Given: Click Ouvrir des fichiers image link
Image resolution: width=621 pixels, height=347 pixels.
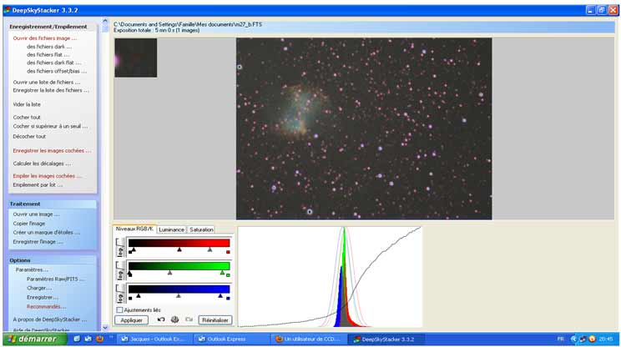Looking at the screenshot, I should tap(45, 38).
